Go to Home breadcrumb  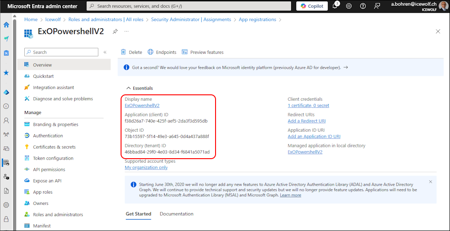tap(31, 19)
